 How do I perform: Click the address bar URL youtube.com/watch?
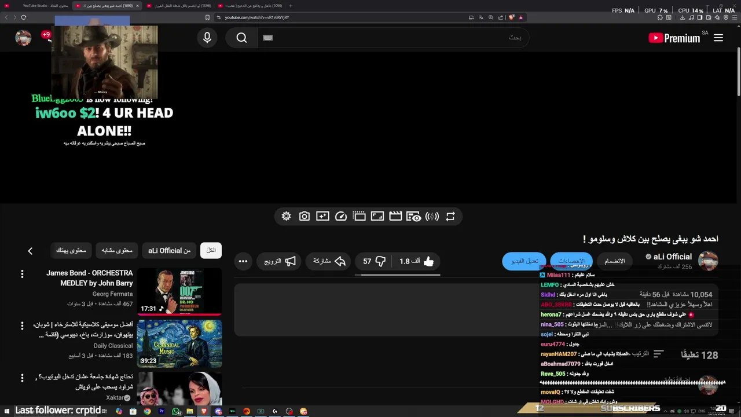[257, 17]
